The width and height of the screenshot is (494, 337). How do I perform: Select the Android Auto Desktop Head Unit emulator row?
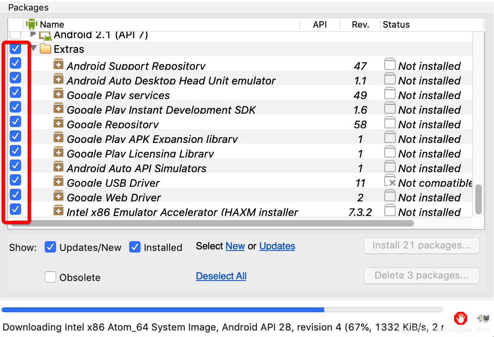240,79
